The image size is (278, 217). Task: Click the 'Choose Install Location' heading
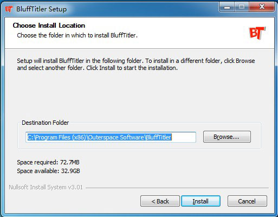[x=49, y=25]
